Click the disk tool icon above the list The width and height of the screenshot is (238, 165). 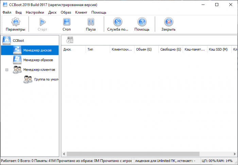pos(69,40)
